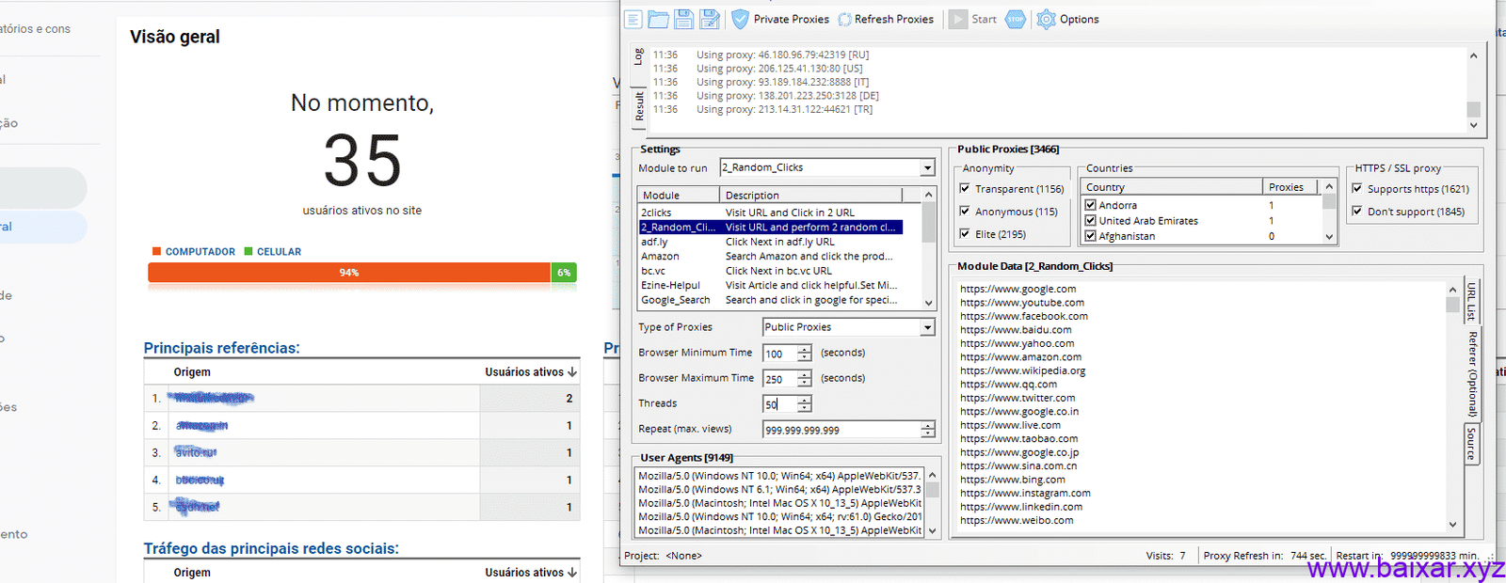Open the Referer (Optional) side tab

[1472, 374]
